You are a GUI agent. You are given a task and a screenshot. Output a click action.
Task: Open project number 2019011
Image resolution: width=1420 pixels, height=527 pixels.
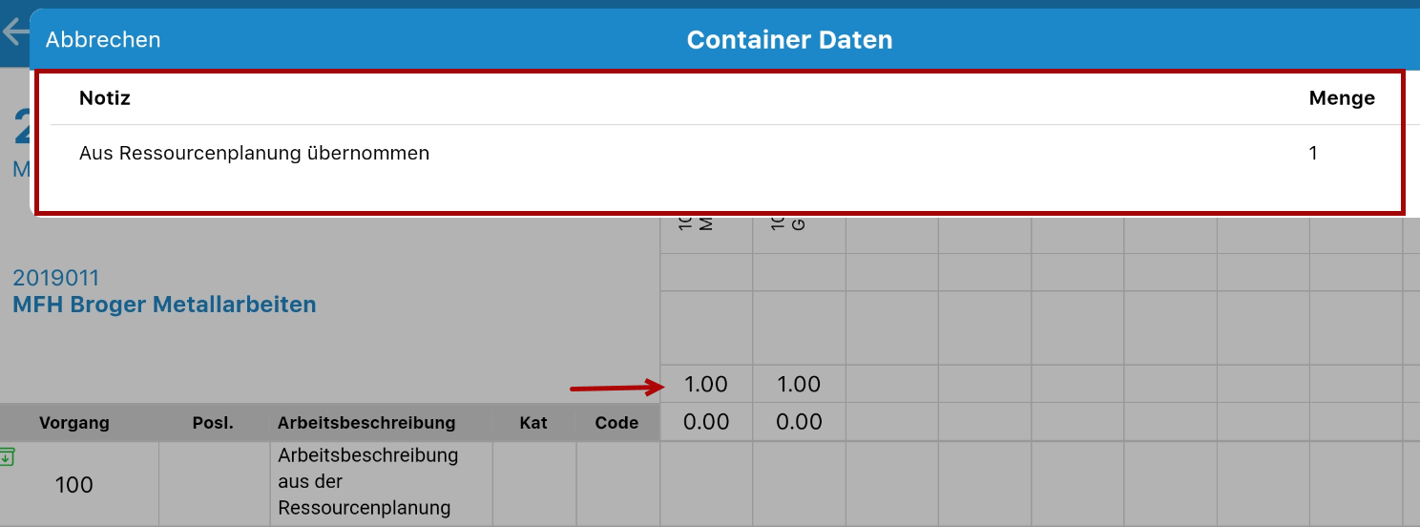[x=55, y=278]
